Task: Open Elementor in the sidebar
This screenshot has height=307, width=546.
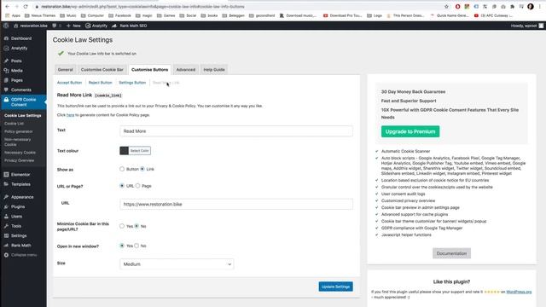Action: coord(20,175)
